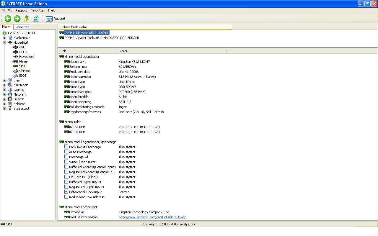
Task: Open the Hjelp menu
Action: (x=52, y=10)
